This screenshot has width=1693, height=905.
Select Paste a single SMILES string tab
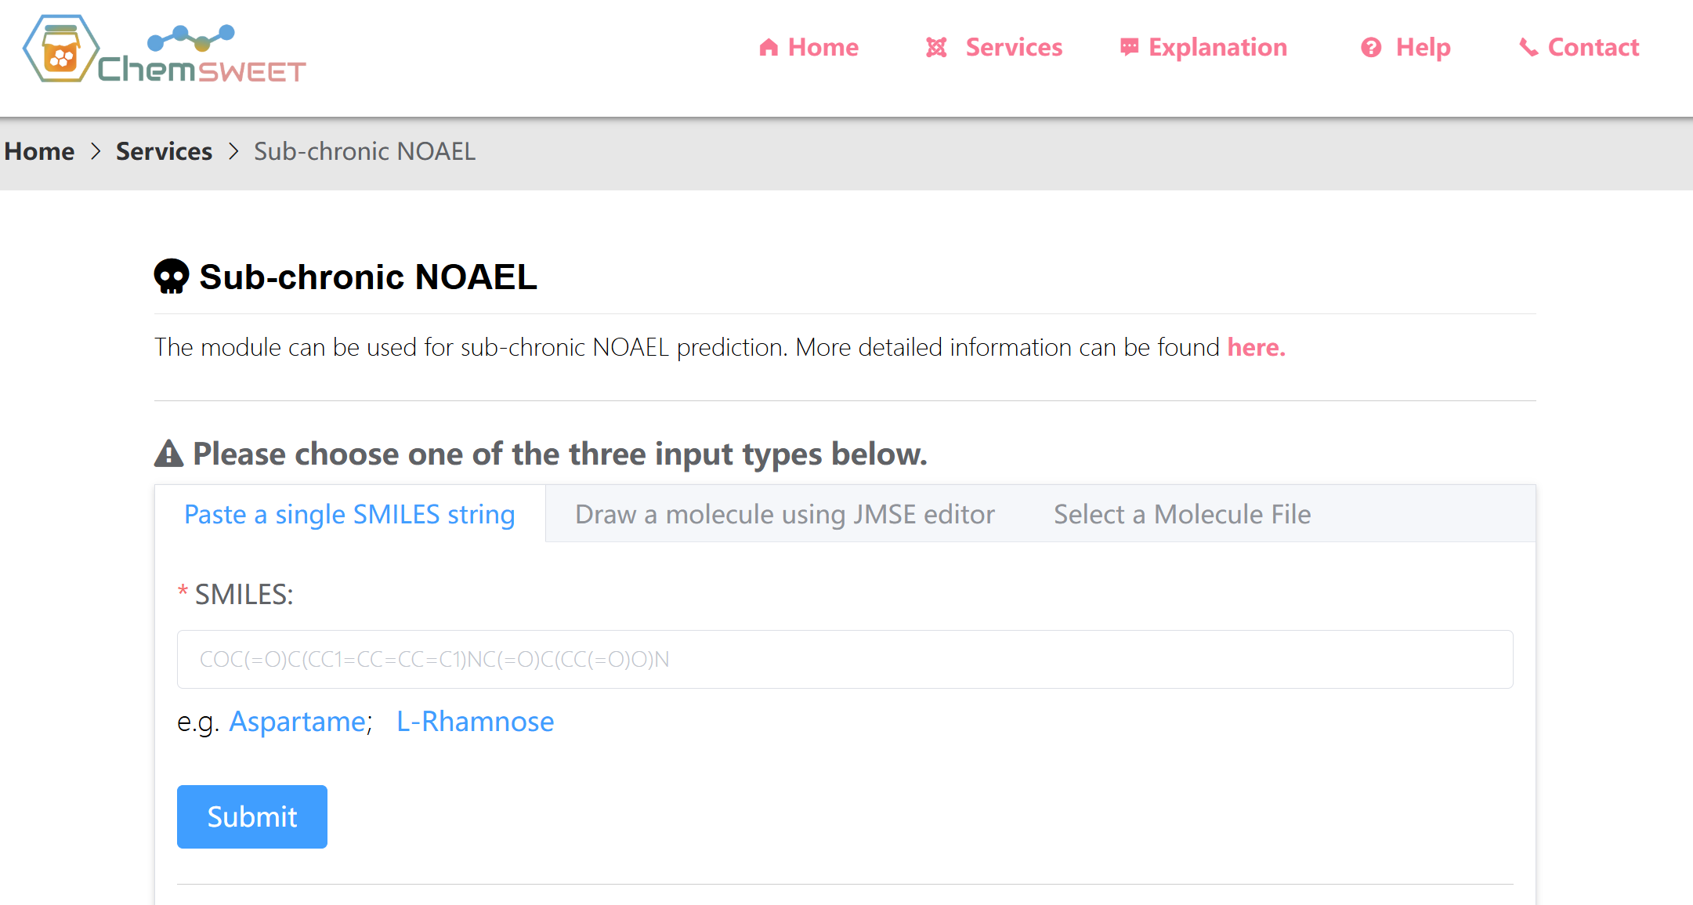coord(349,514)
